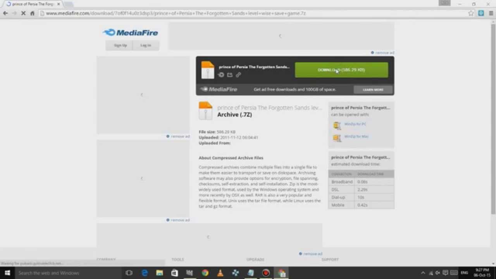Open a new tab next to current tab
496x279 pixels.
pos(69,4)
